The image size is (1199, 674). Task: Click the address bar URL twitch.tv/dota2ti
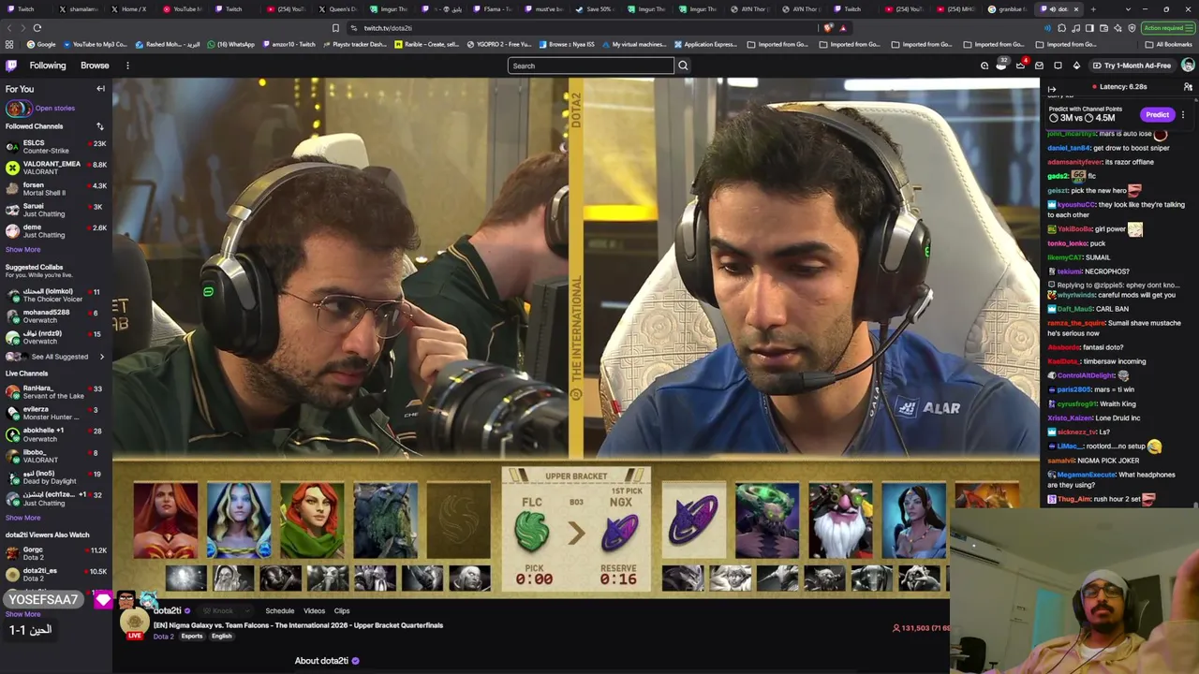tap(388, 28)
